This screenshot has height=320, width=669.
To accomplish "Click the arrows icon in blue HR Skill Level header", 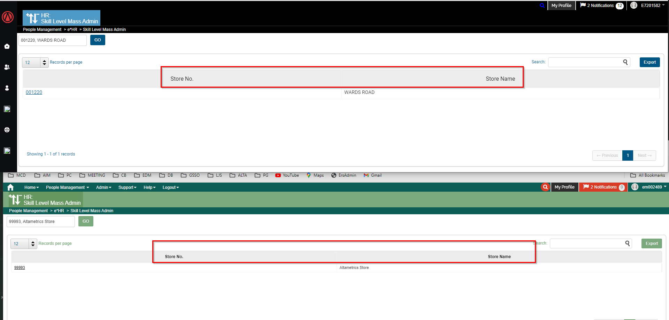I will coord(32,18).
